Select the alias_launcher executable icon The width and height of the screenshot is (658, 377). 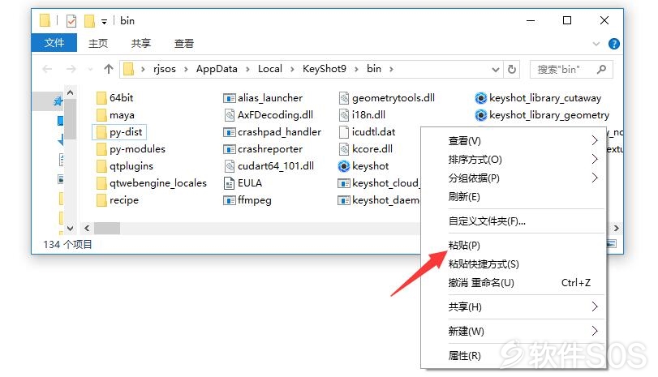[x=229, y=98]
